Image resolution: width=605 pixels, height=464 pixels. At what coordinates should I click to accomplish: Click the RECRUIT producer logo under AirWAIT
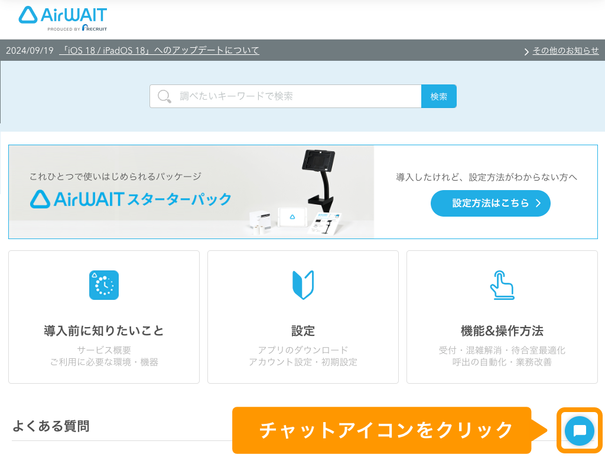pos(95,28)
